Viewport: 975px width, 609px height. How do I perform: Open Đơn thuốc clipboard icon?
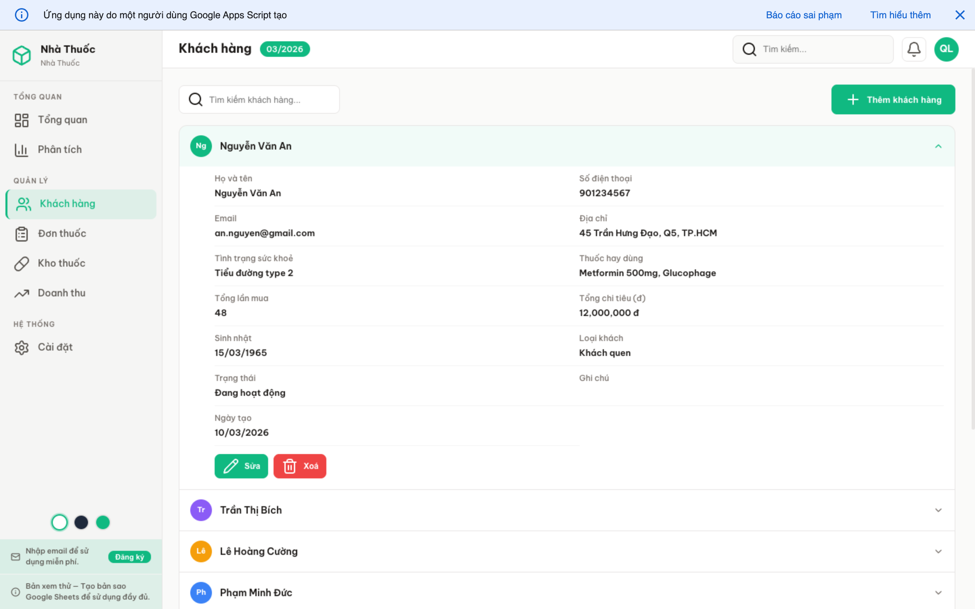21,233
